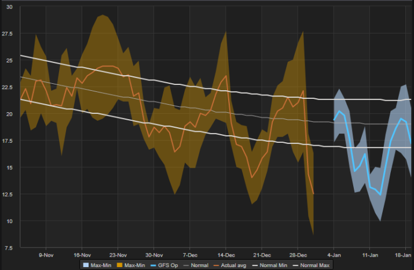Click the 20 value on the y-axis
Image resolution: width=414 pixels, height=270 pixels.
pyautogui.click(x=9, y=114)
